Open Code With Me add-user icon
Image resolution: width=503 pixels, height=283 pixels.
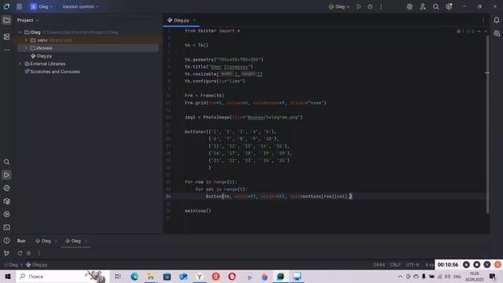[423, 6]
